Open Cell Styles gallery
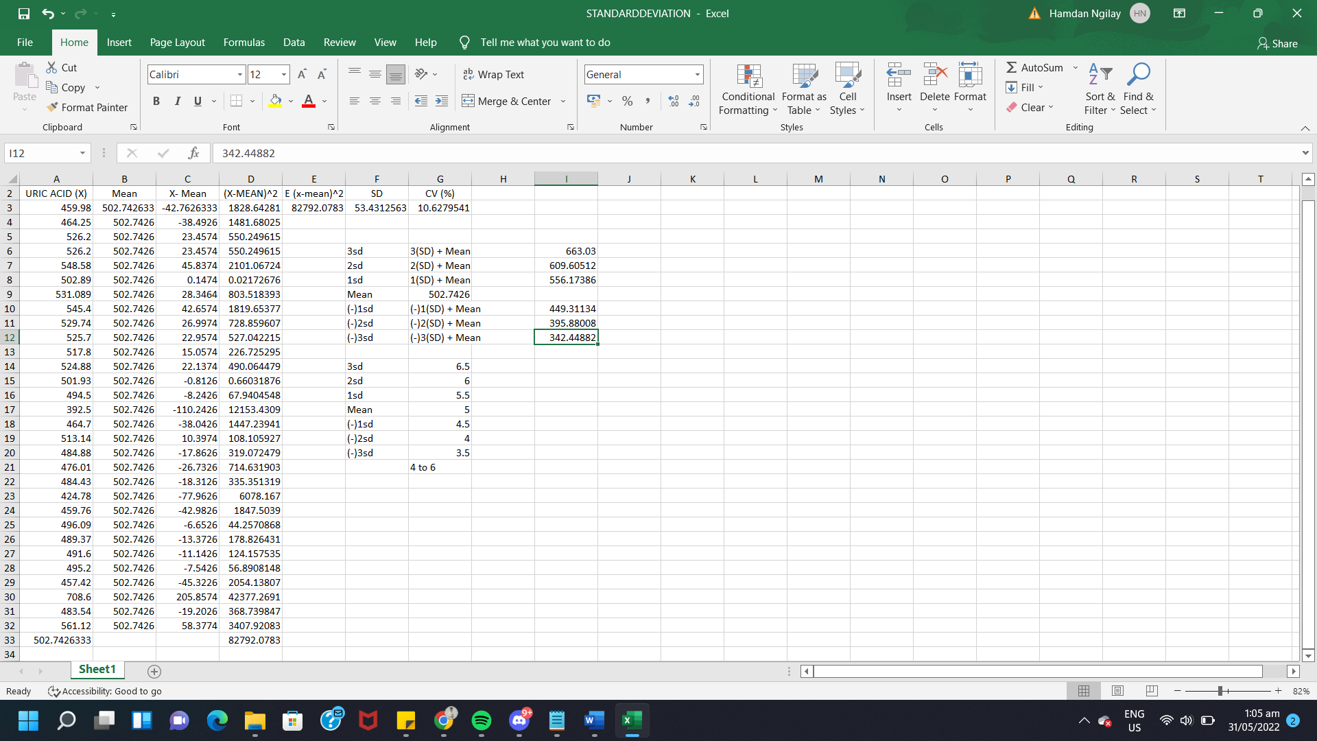Image resolution: width=1317 pixels, height=741 pixels. pyautogui.click(x=848, y=89)
